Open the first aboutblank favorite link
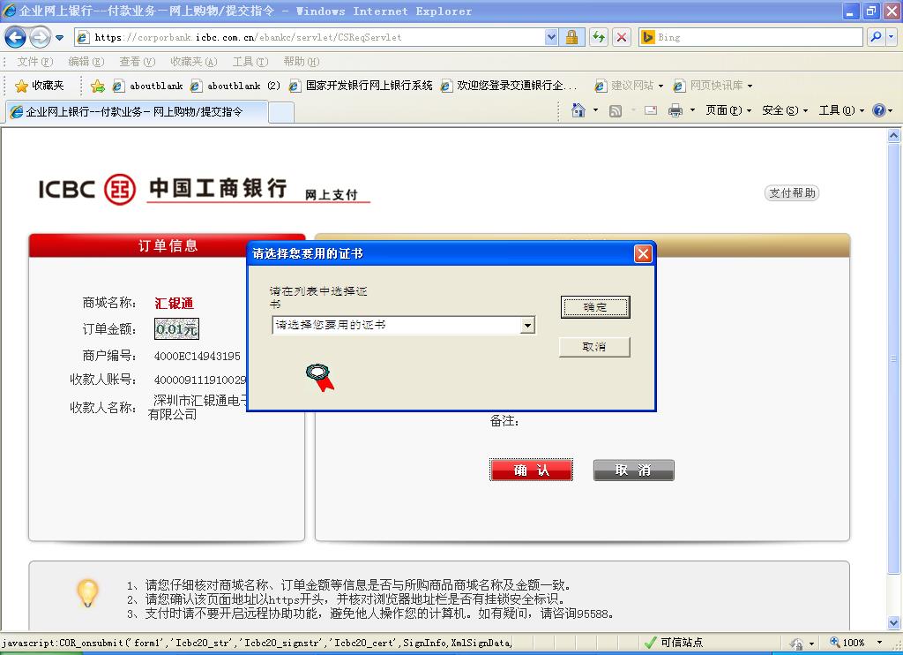903x655 pixels. coord(147,86)
